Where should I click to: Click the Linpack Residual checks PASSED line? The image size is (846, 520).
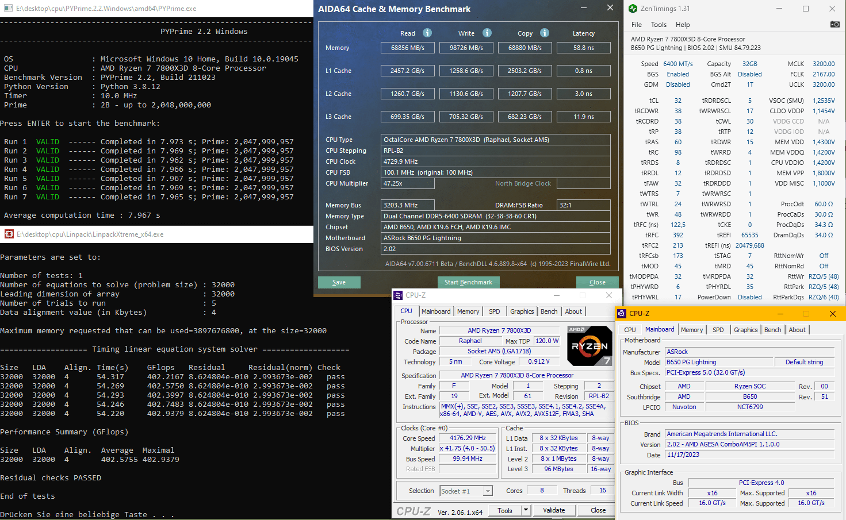pos(51,478)
